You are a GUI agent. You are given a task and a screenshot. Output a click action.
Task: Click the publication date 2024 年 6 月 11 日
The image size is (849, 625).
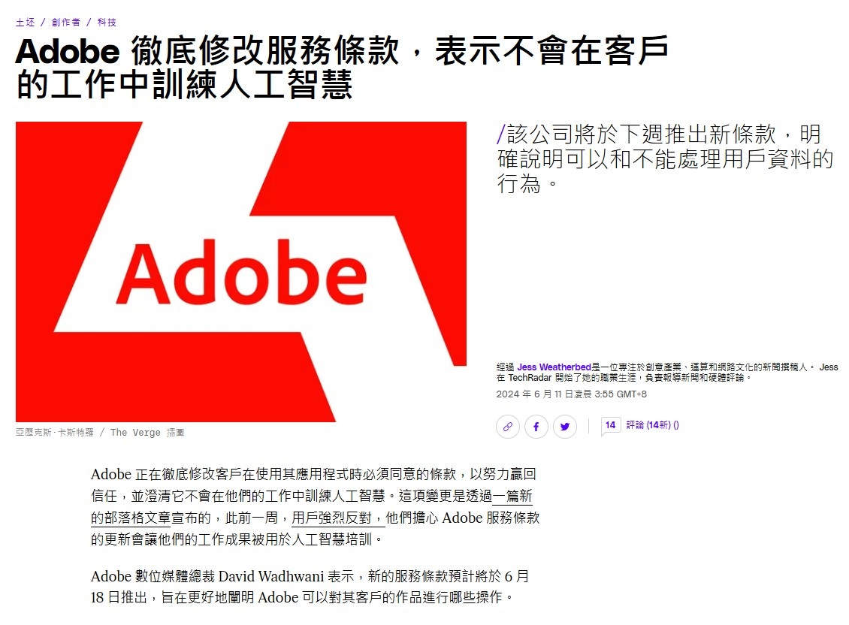pos(571,394)
